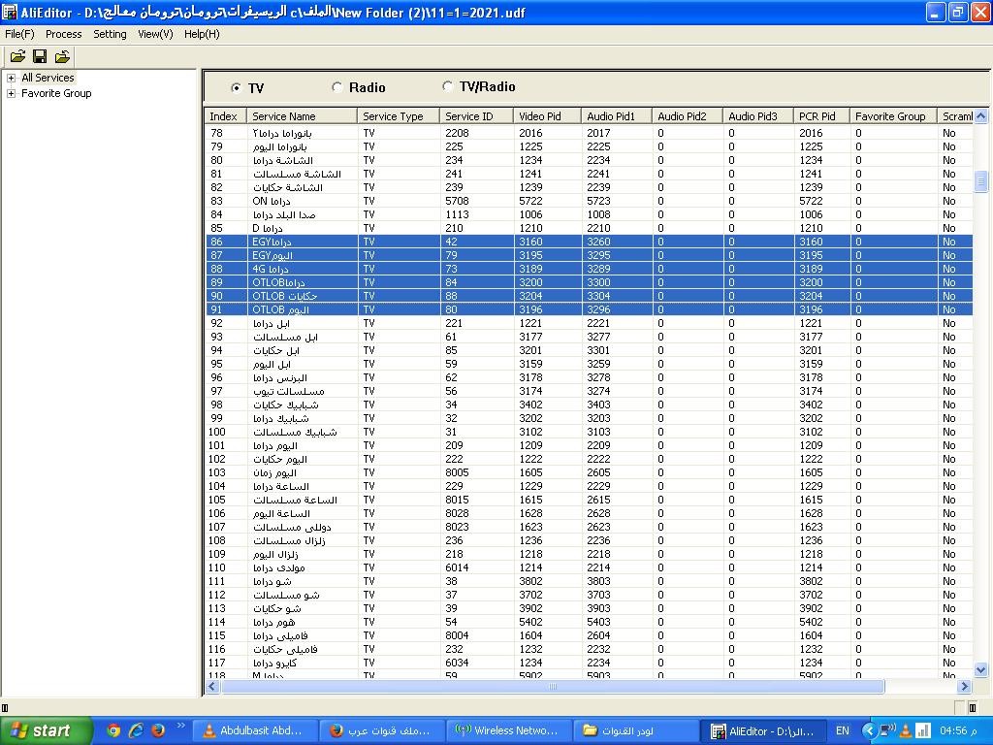This screenshot has width=993, height=745.
Task: Click the AliEditor title bar icon
Action: [10, 13]
